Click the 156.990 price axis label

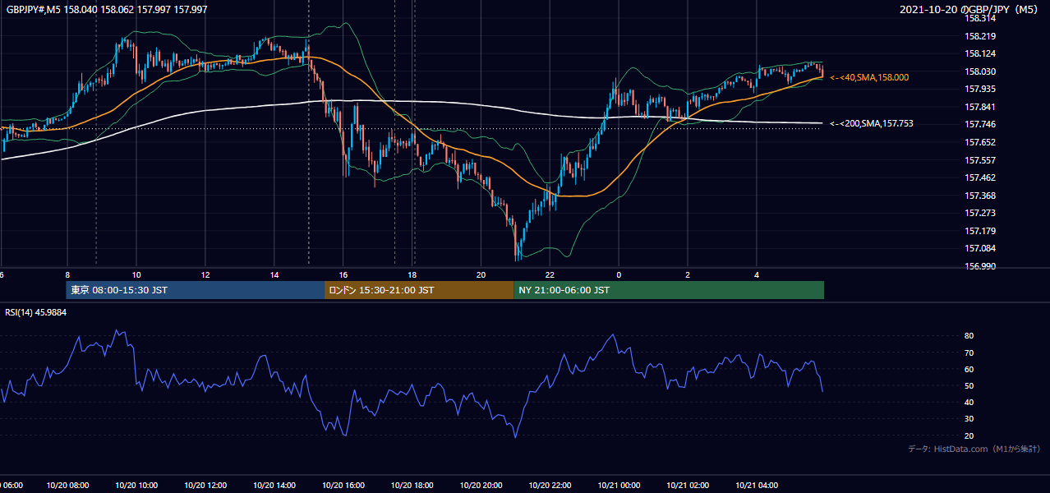coord(980,266)
